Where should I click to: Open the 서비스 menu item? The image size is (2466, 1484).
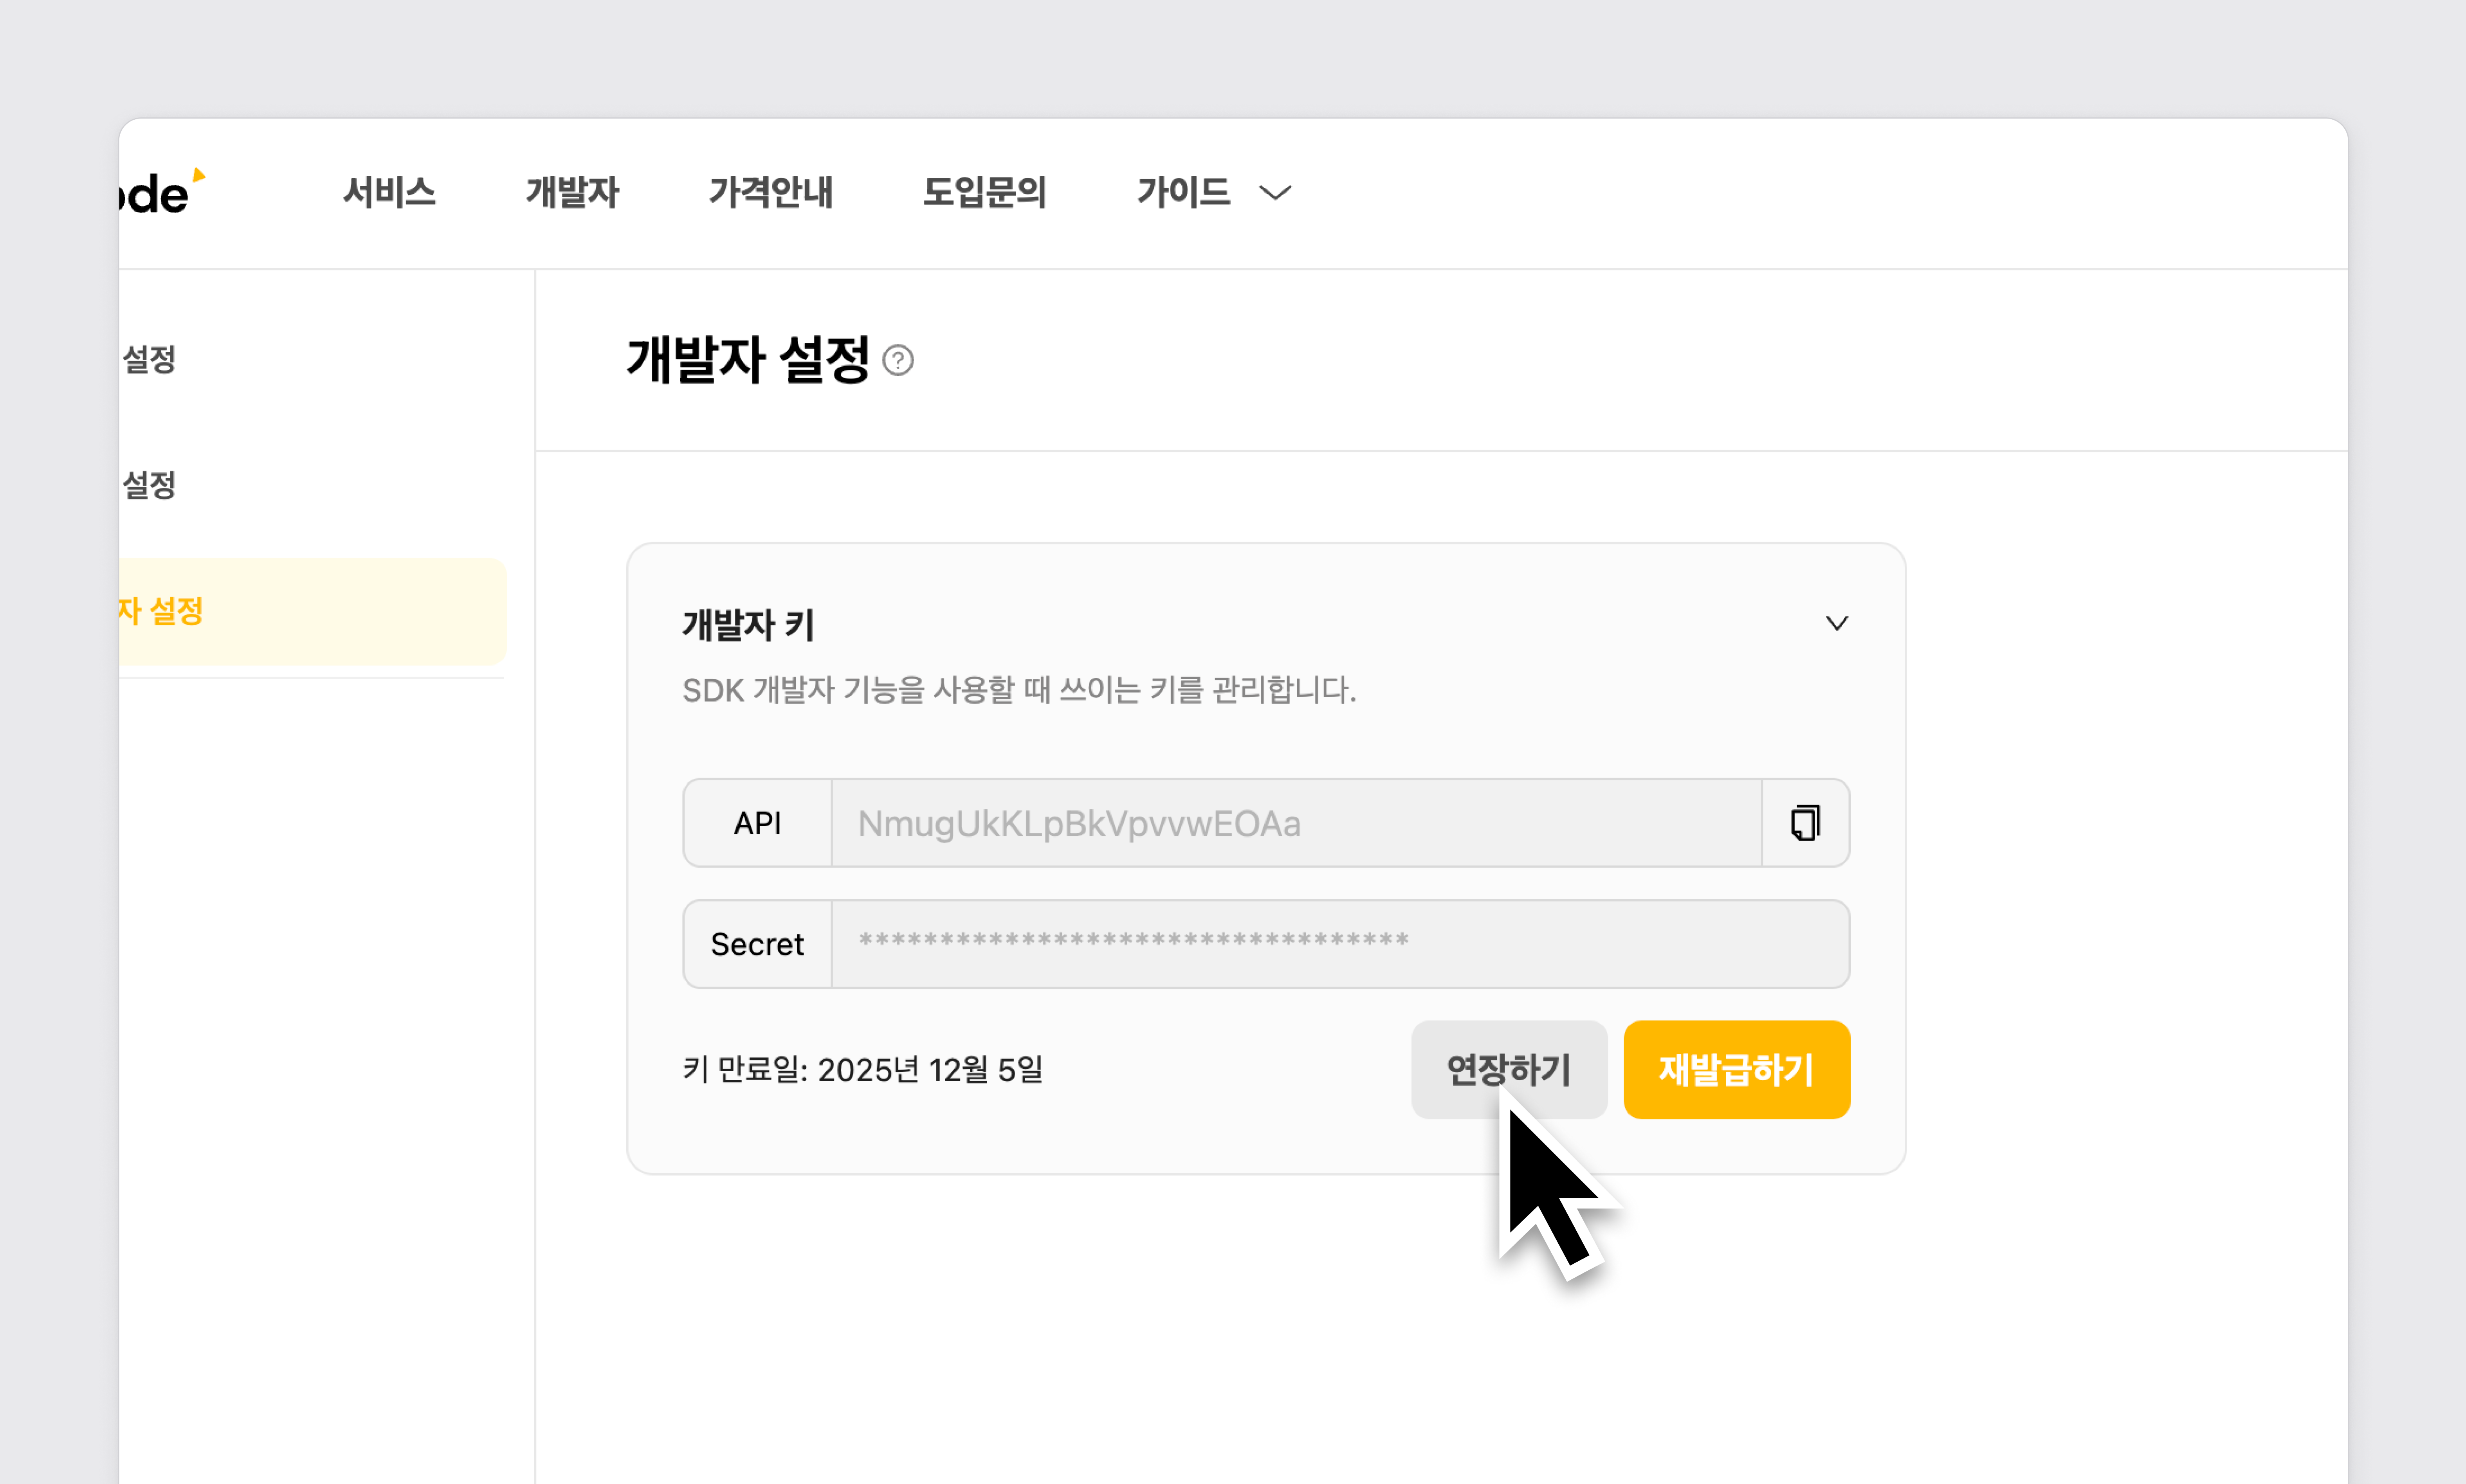[x=389, y=192]
